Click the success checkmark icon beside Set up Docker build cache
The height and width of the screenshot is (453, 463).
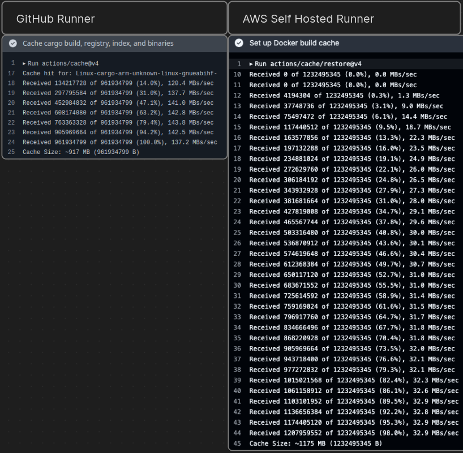[x=239, y=43]
